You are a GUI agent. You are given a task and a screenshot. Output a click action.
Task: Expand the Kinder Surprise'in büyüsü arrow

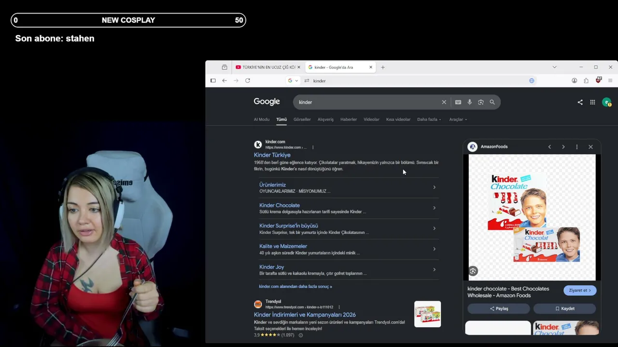tap(434, 228)
